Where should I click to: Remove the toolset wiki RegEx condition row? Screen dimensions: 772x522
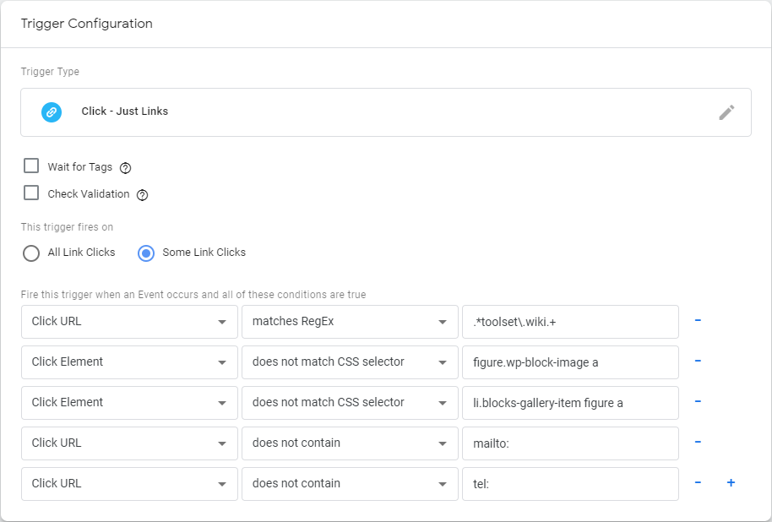(698, 321)
